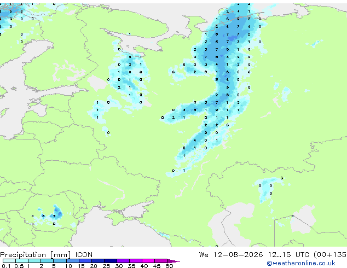Select the magenta swatch between 40 and 45
The height and width of the screenshot is (268, 347).
click(x=148, y=261)
